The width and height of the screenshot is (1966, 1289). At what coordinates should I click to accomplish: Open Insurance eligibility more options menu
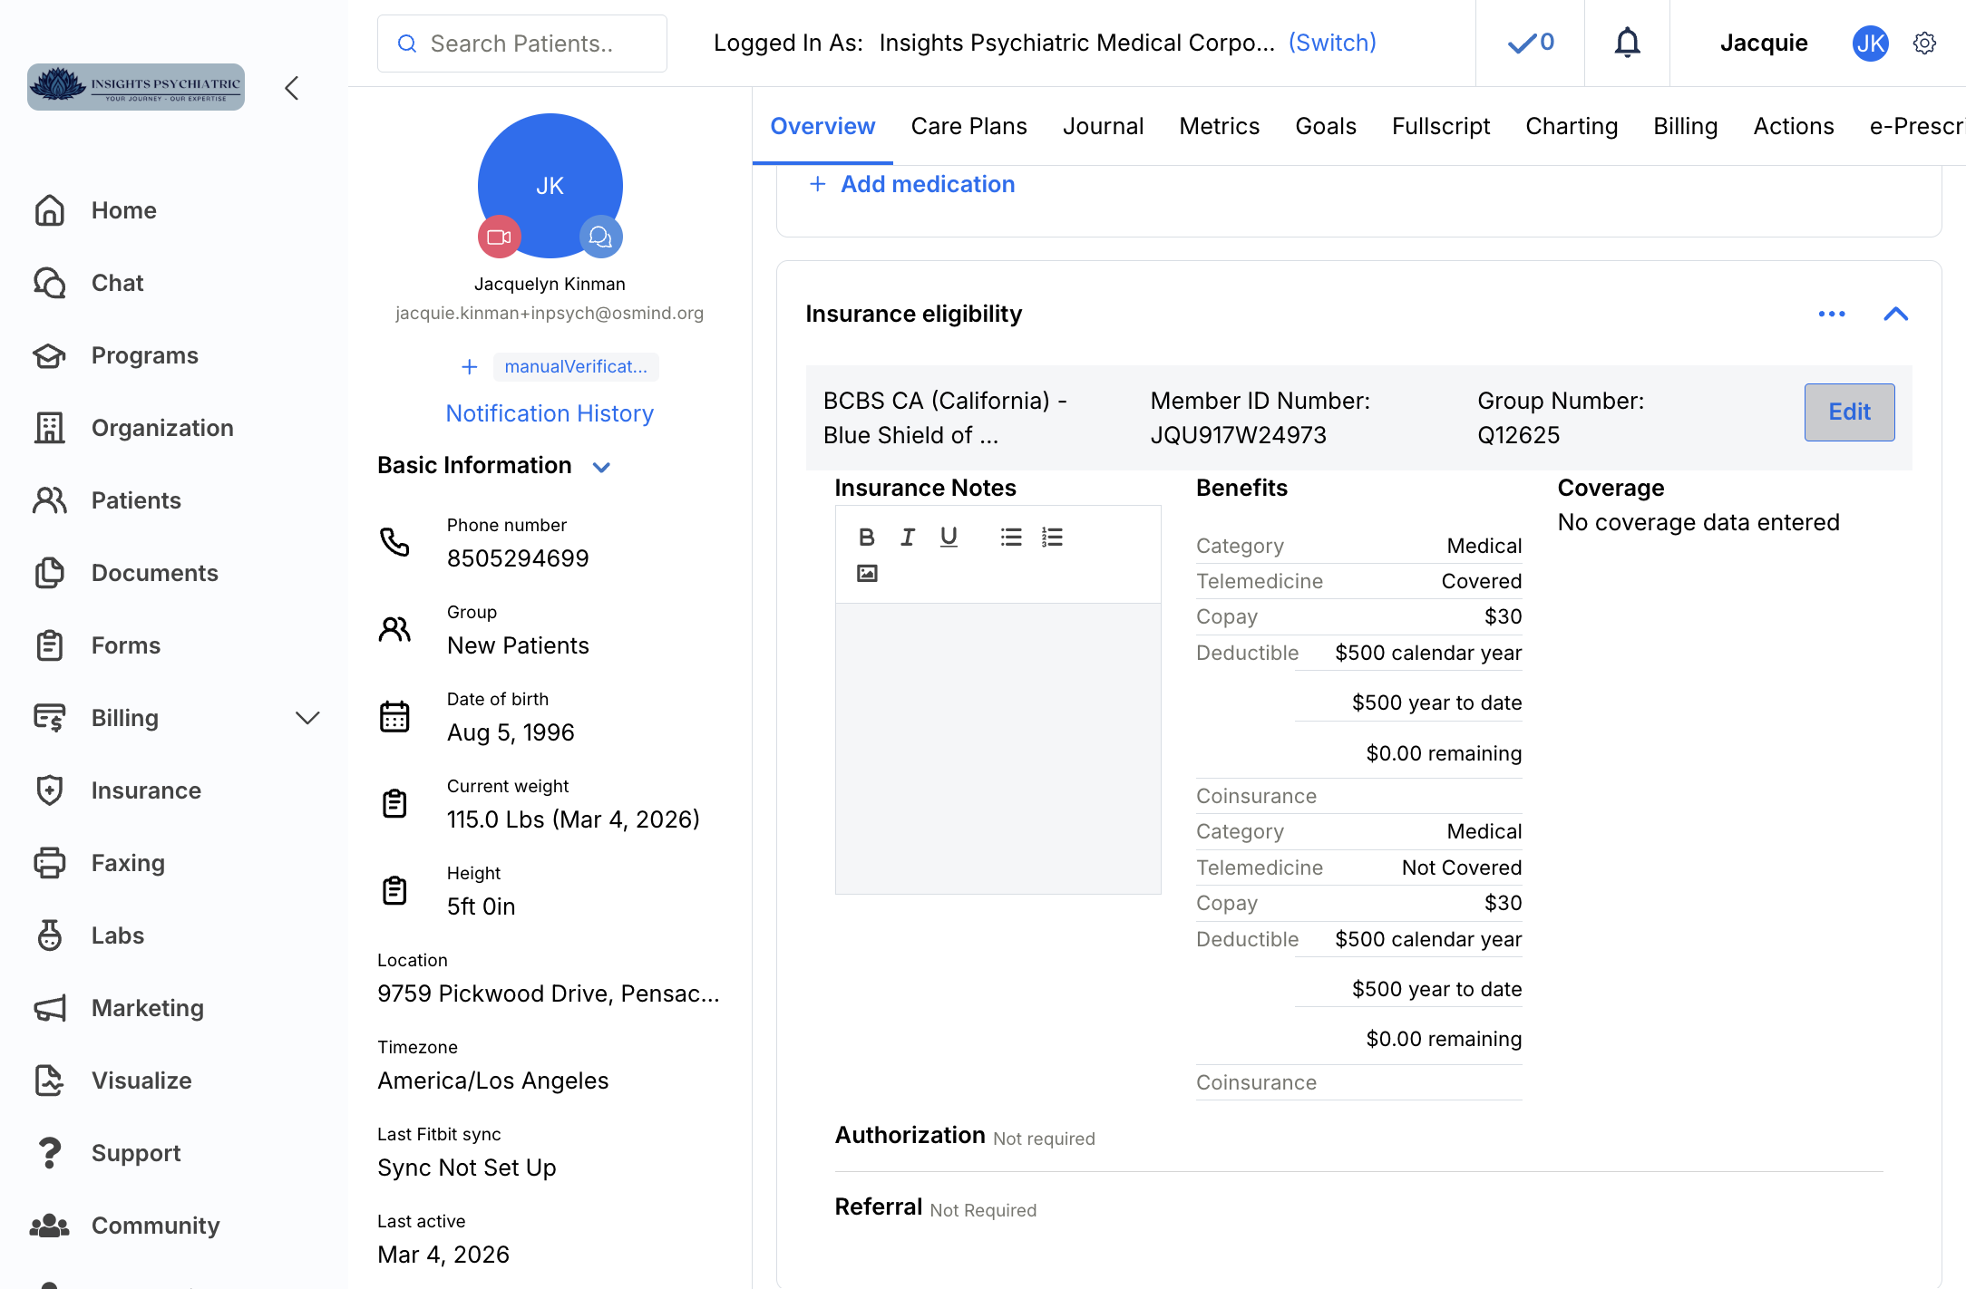coord(1832,314)
